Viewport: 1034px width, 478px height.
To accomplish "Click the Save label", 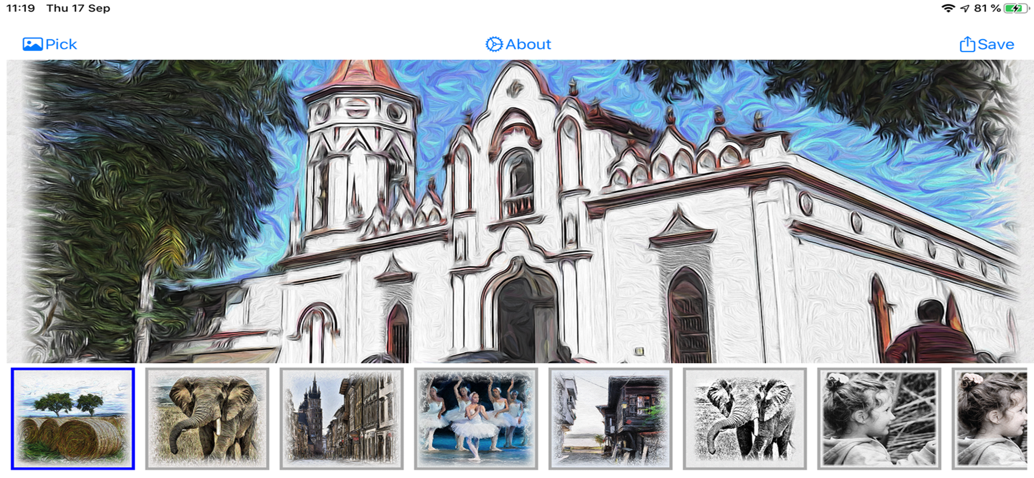I will pos(996,44).
